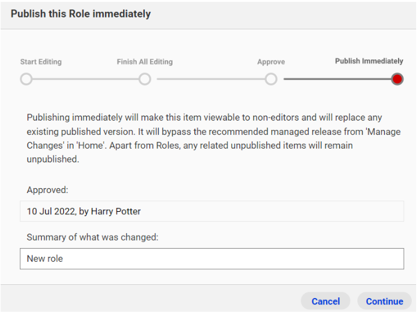
Task: Click the publishing warning description paragraph
Action: pos(213,138)
